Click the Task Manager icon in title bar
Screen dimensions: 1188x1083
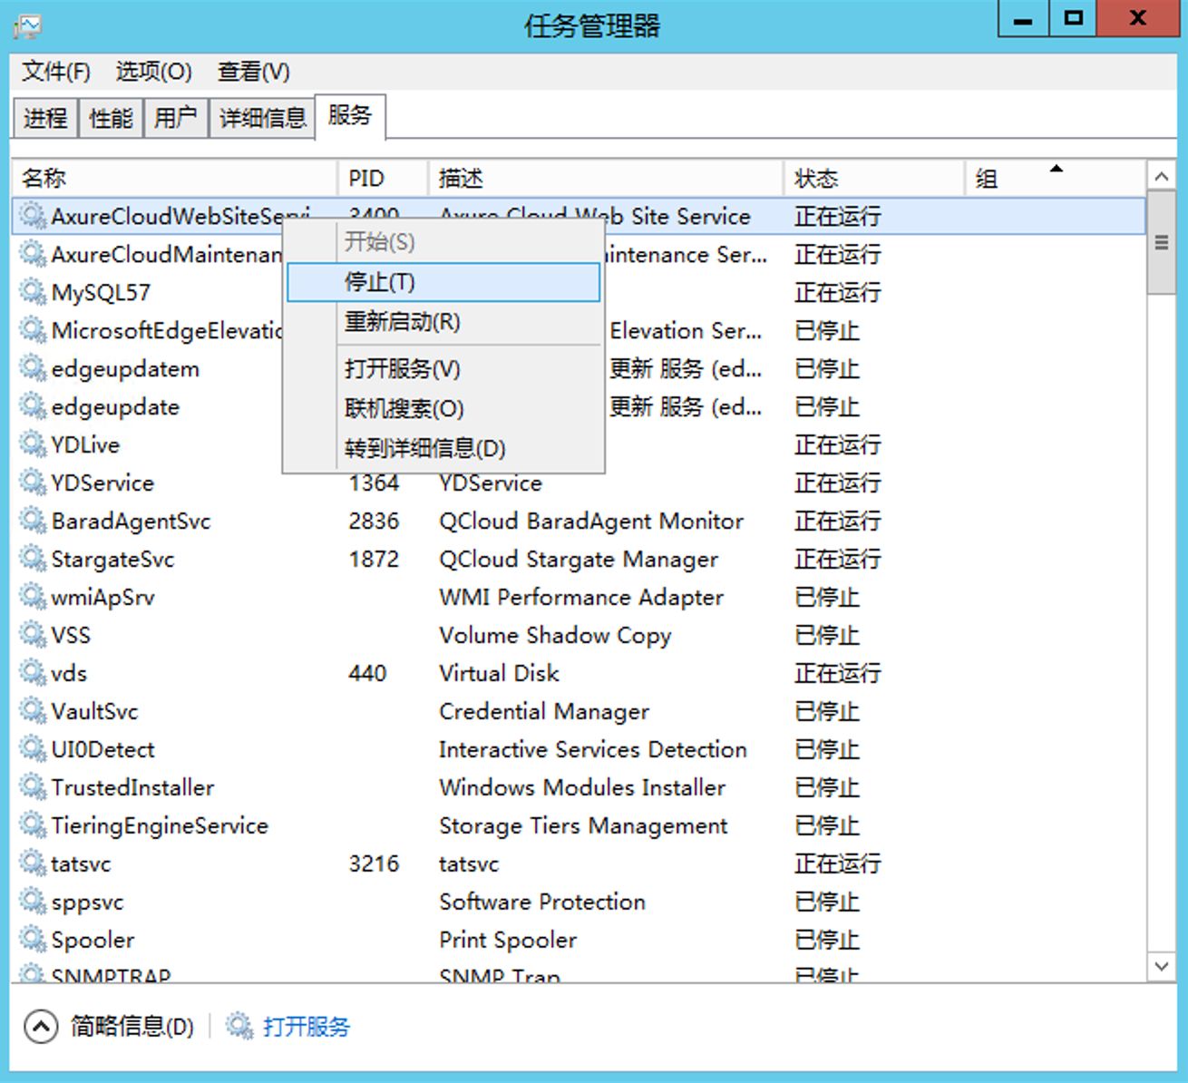click(27, 25)
